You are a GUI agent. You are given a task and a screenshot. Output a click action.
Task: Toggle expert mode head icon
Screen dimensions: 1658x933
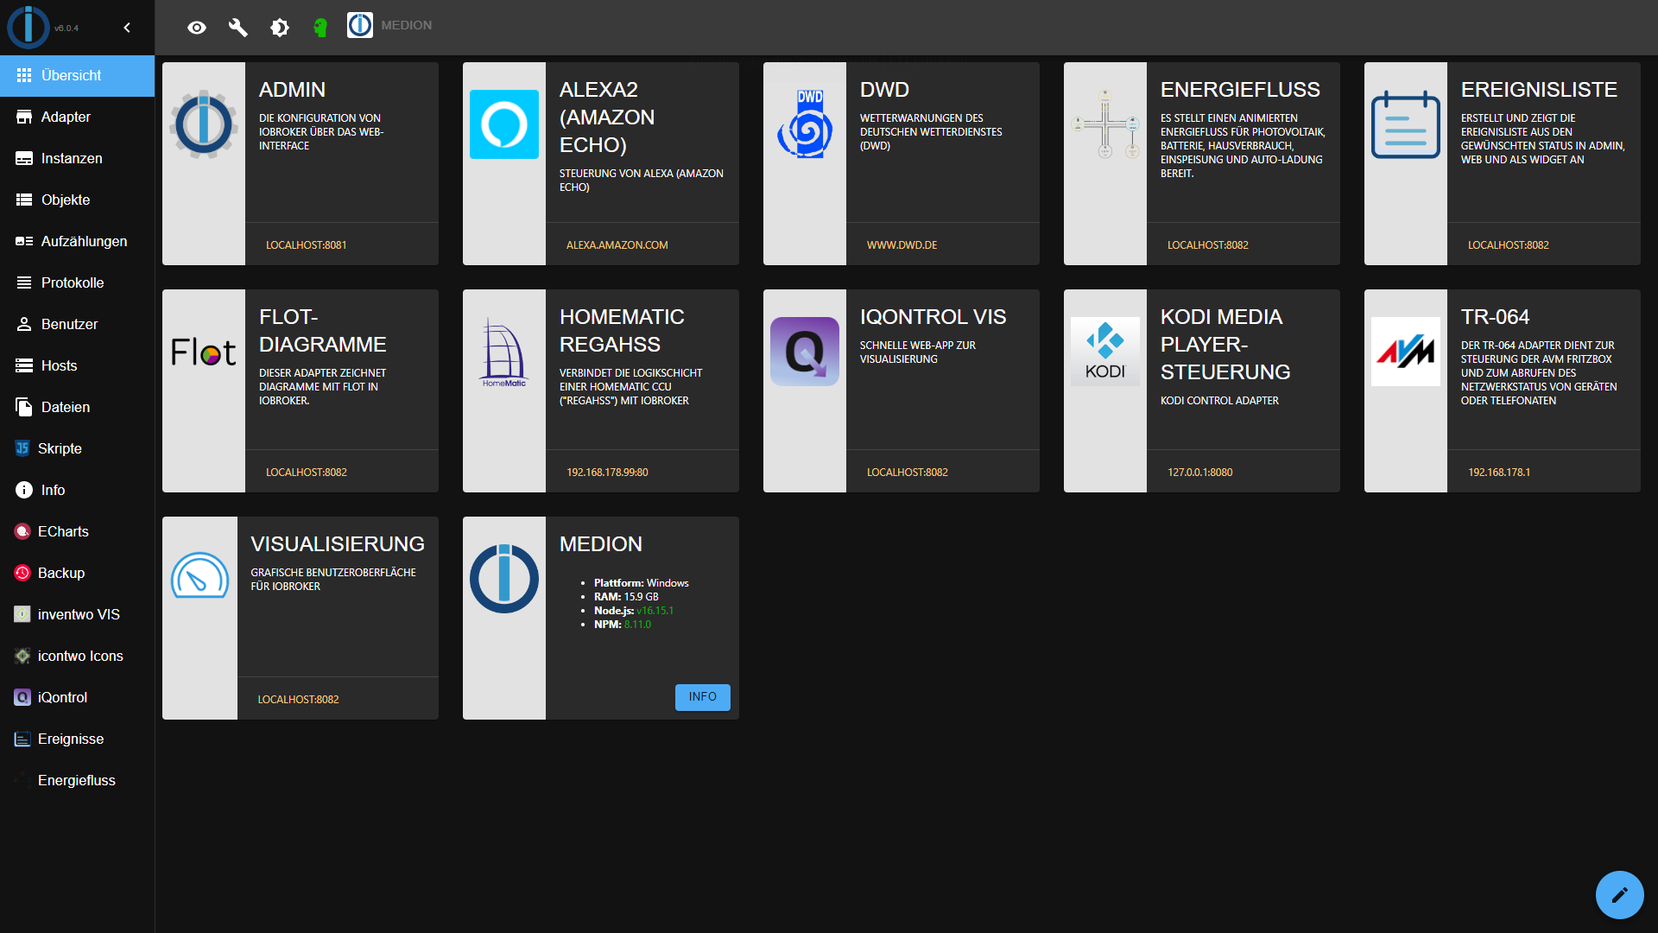320,28
